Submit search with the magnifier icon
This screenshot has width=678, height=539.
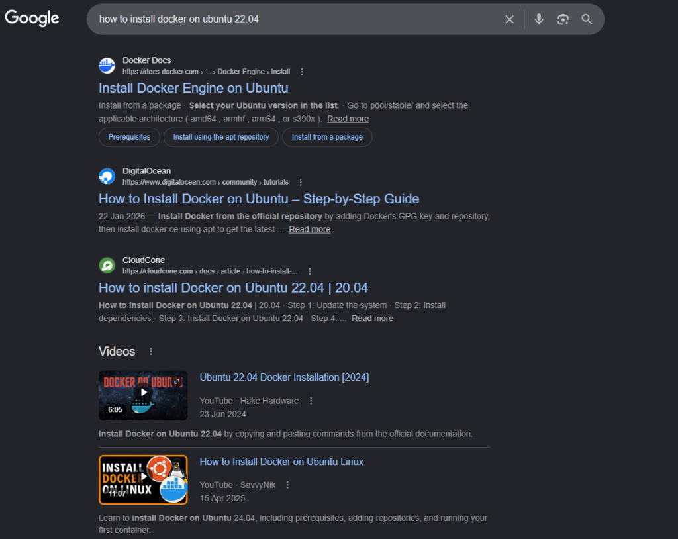(587, 19)
